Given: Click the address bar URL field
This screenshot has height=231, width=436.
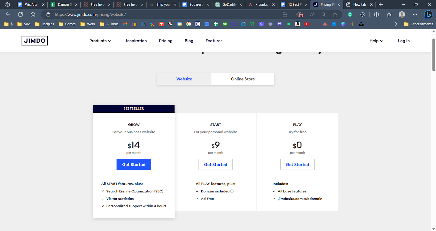Looking at the screenshot, I should [x=163, y=14].
